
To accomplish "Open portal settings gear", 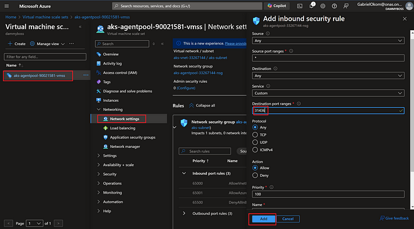I will (x=323, y=6).
